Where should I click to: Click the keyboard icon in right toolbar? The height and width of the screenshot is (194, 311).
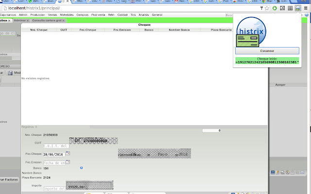coord(302,173)
